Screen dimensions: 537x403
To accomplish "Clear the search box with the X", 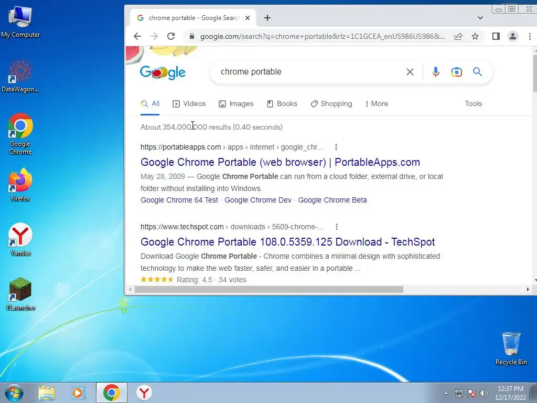I will [410, 72].
